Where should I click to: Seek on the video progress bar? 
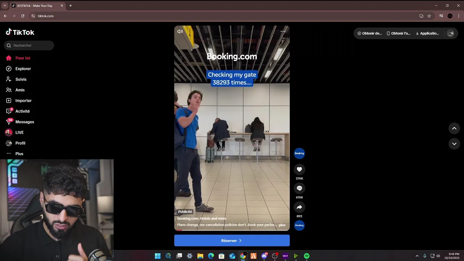[x=232, y=230]
